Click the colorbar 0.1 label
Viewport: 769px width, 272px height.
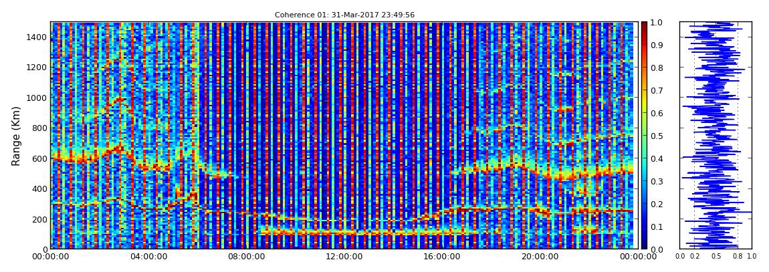tap(656, 227)
